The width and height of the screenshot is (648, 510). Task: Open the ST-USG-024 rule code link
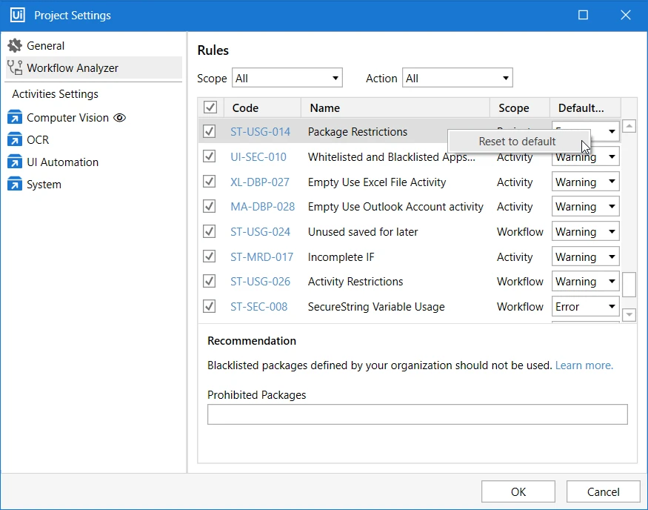coord(261,231)
